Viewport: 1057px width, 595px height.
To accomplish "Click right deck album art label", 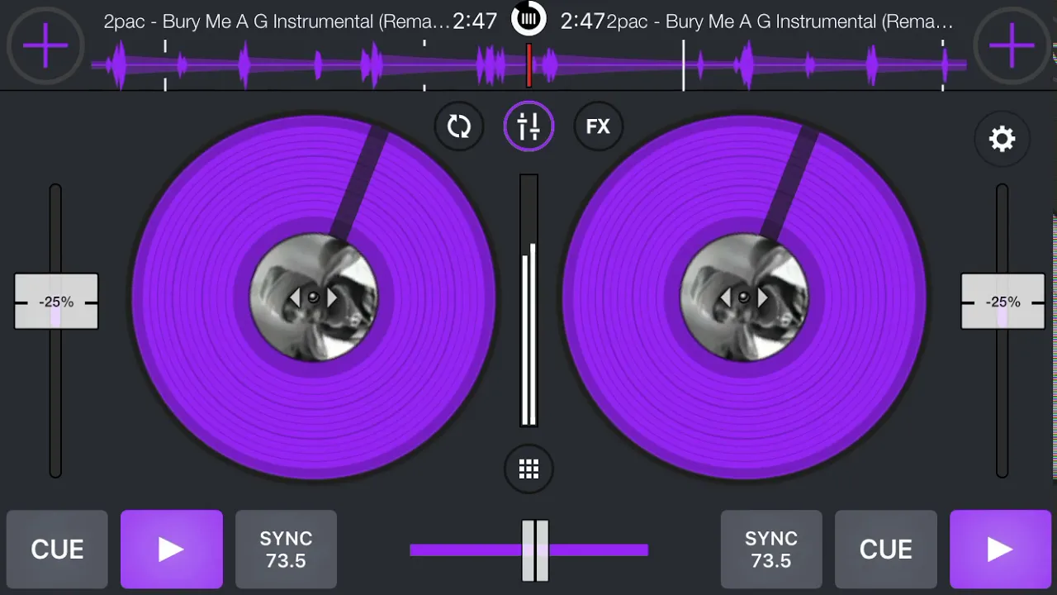I will coord(744,297).
